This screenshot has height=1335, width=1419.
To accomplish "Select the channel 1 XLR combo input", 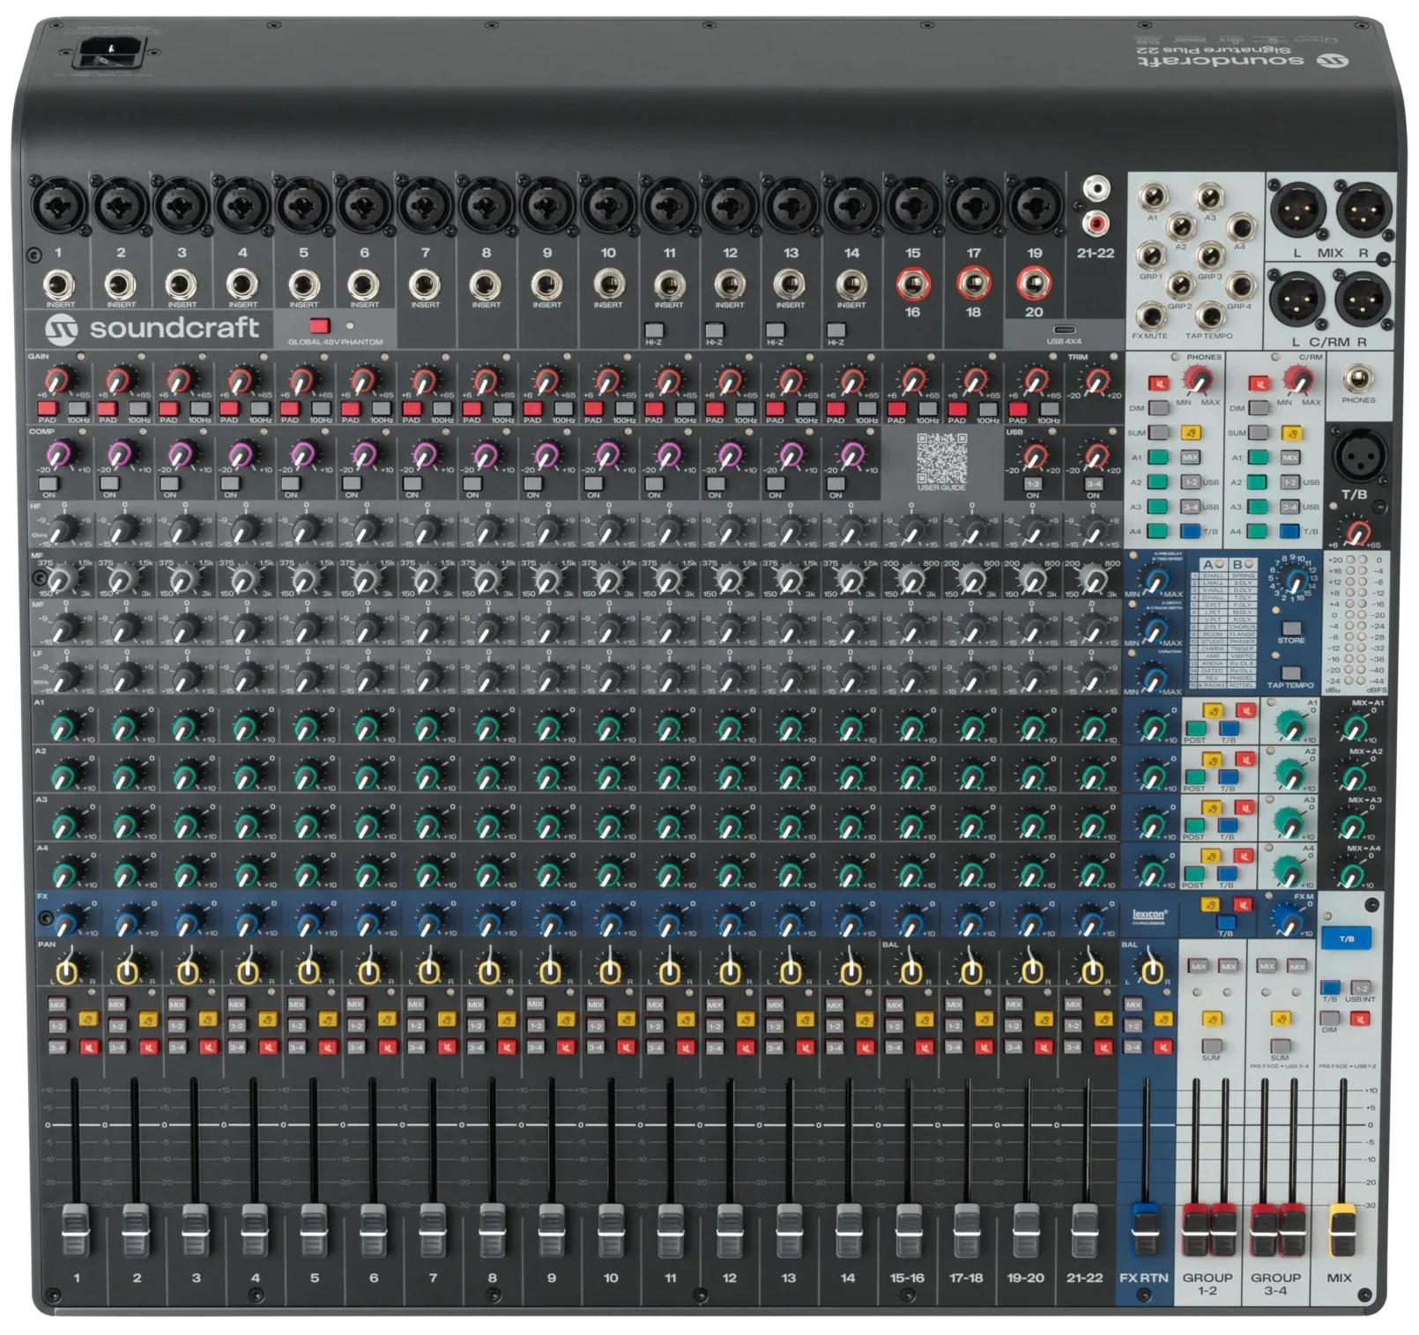I will click(x=59, y=207).
